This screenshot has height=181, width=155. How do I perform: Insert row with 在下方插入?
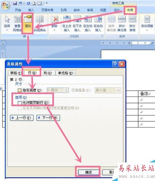pyautogui.click(x=77, y=24)
